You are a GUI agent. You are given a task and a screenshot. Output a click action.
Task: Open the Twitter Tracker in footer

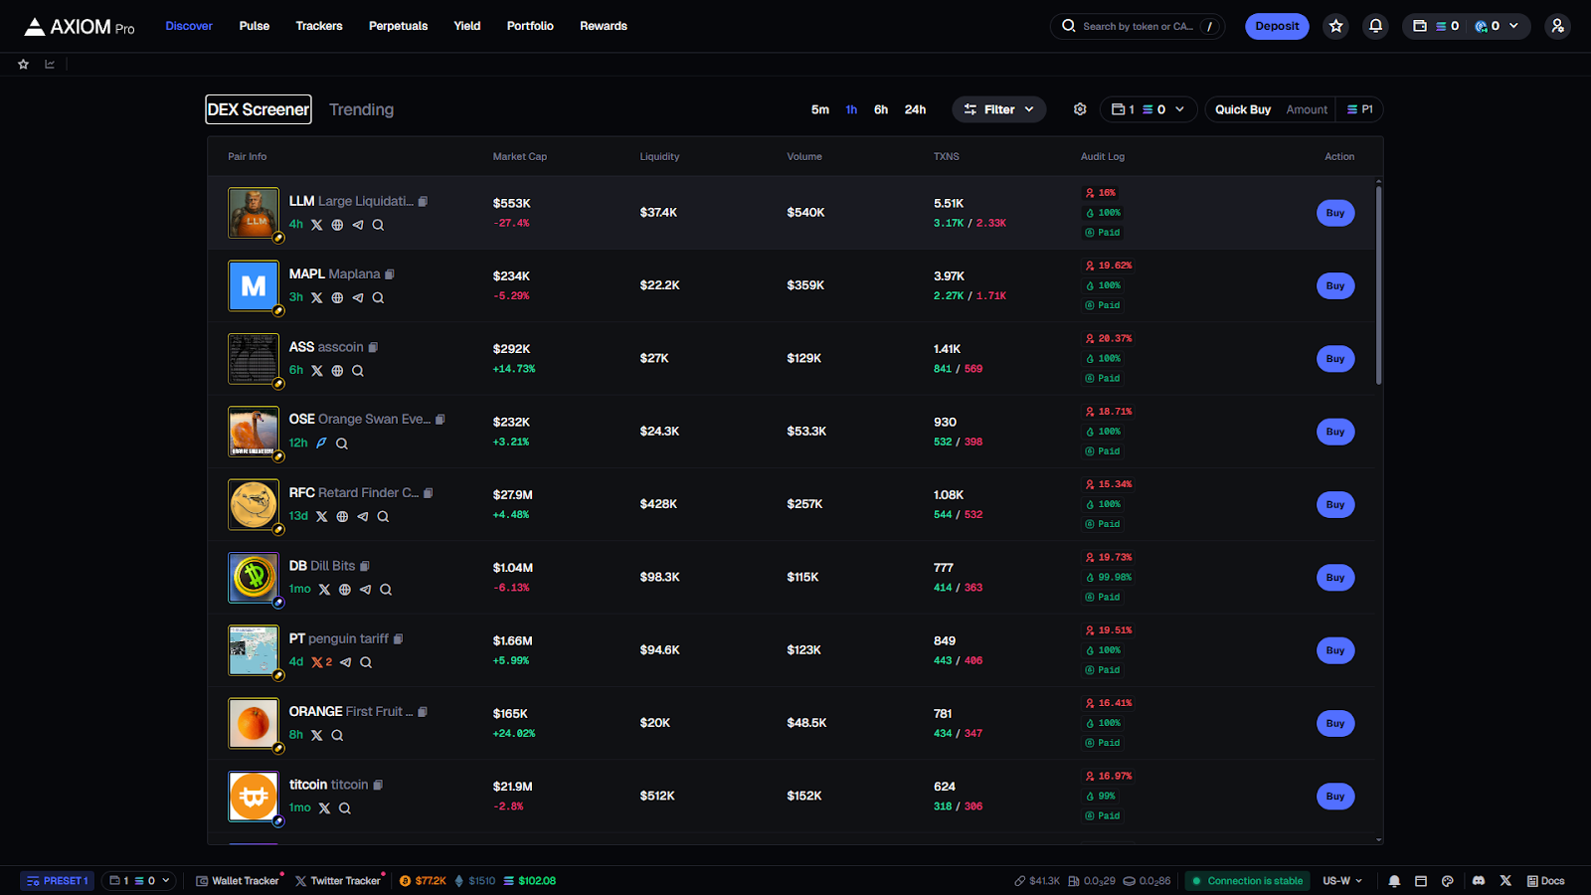tap(338, 881)
